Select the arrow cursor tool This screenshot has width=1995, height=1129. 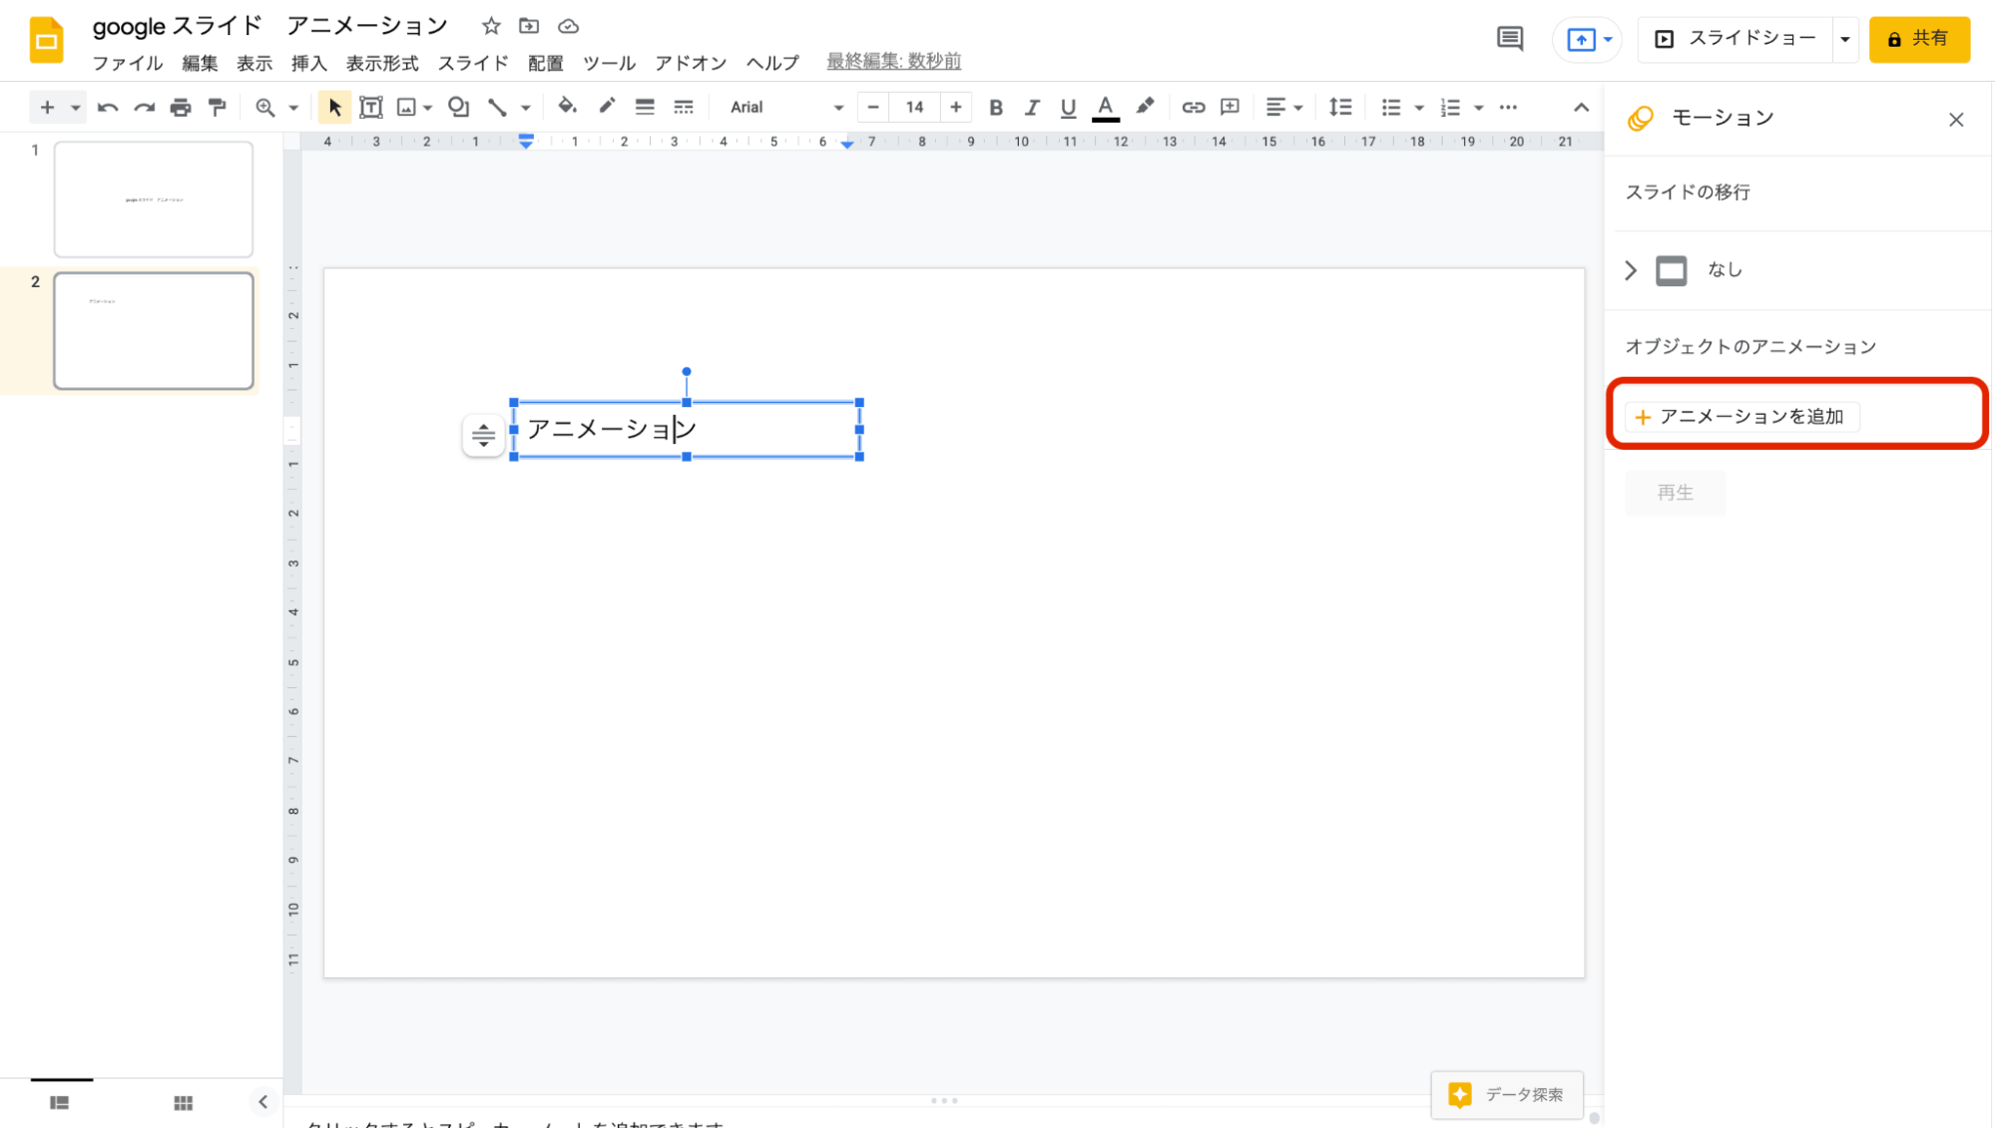coord(334,108)
